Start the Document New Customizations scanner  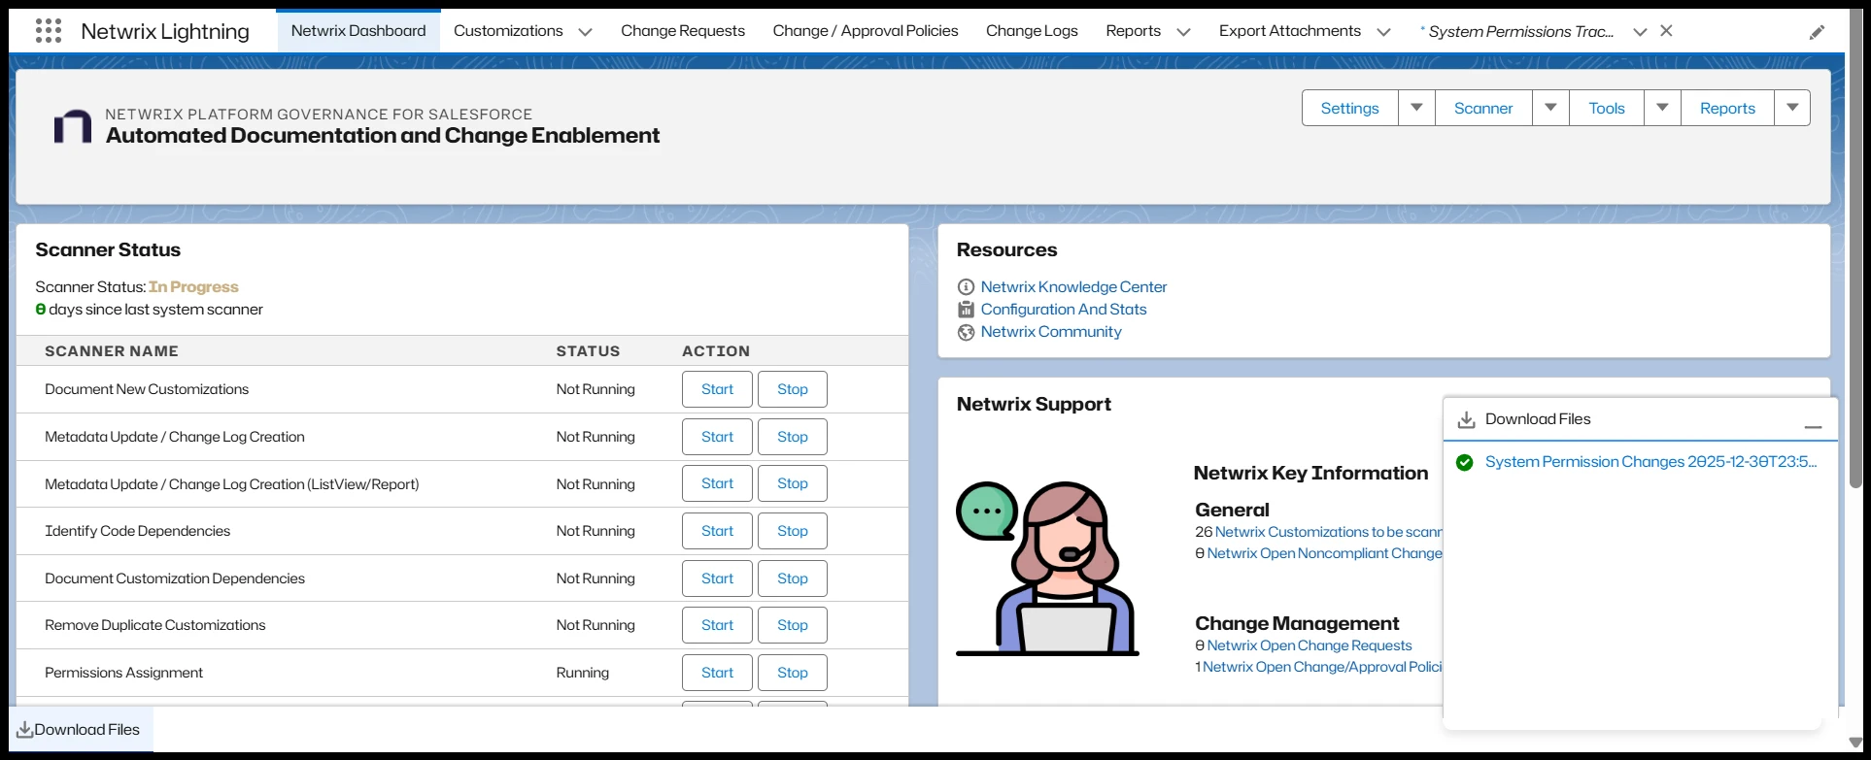coord(717,389)
